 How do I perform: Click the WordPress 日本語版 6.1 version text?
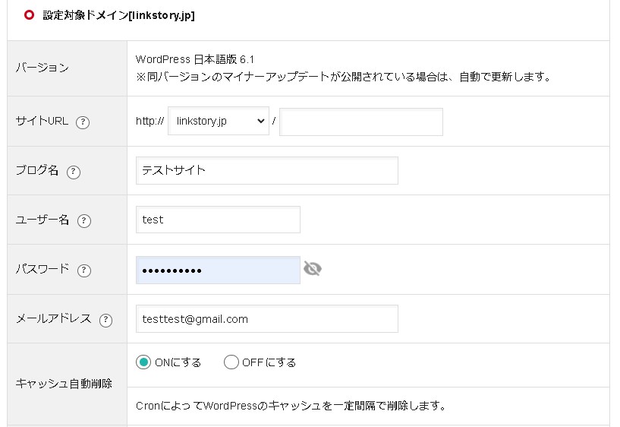point(200,59)
